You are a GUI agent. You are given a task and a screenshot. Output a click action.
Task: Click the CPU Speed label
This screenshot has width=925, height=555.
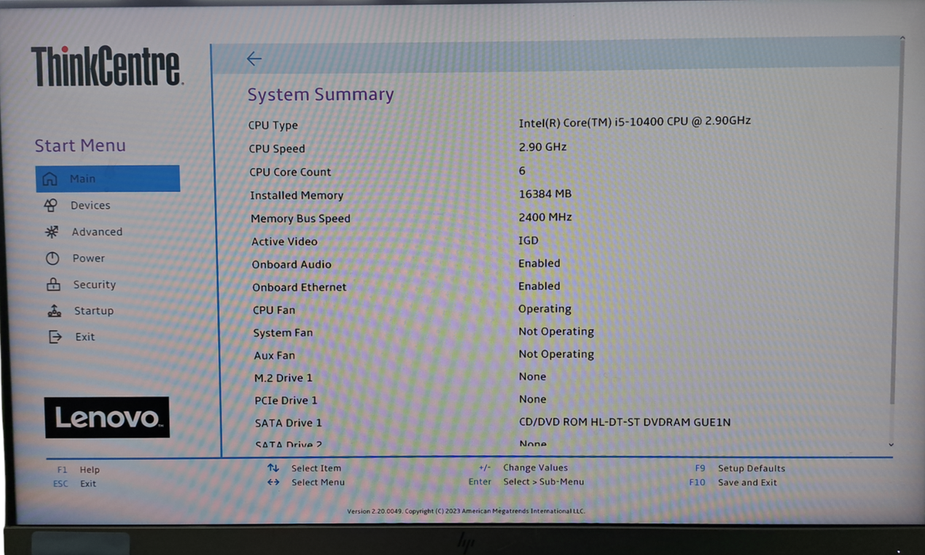point(277,148)
